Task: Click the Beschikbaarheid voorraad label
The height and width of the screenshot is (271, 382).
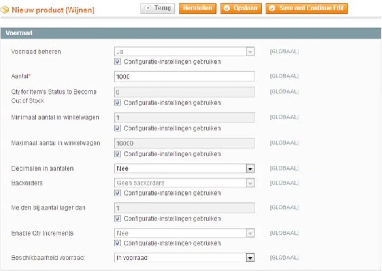Action: pyautogui.click(x=48, y=257)
